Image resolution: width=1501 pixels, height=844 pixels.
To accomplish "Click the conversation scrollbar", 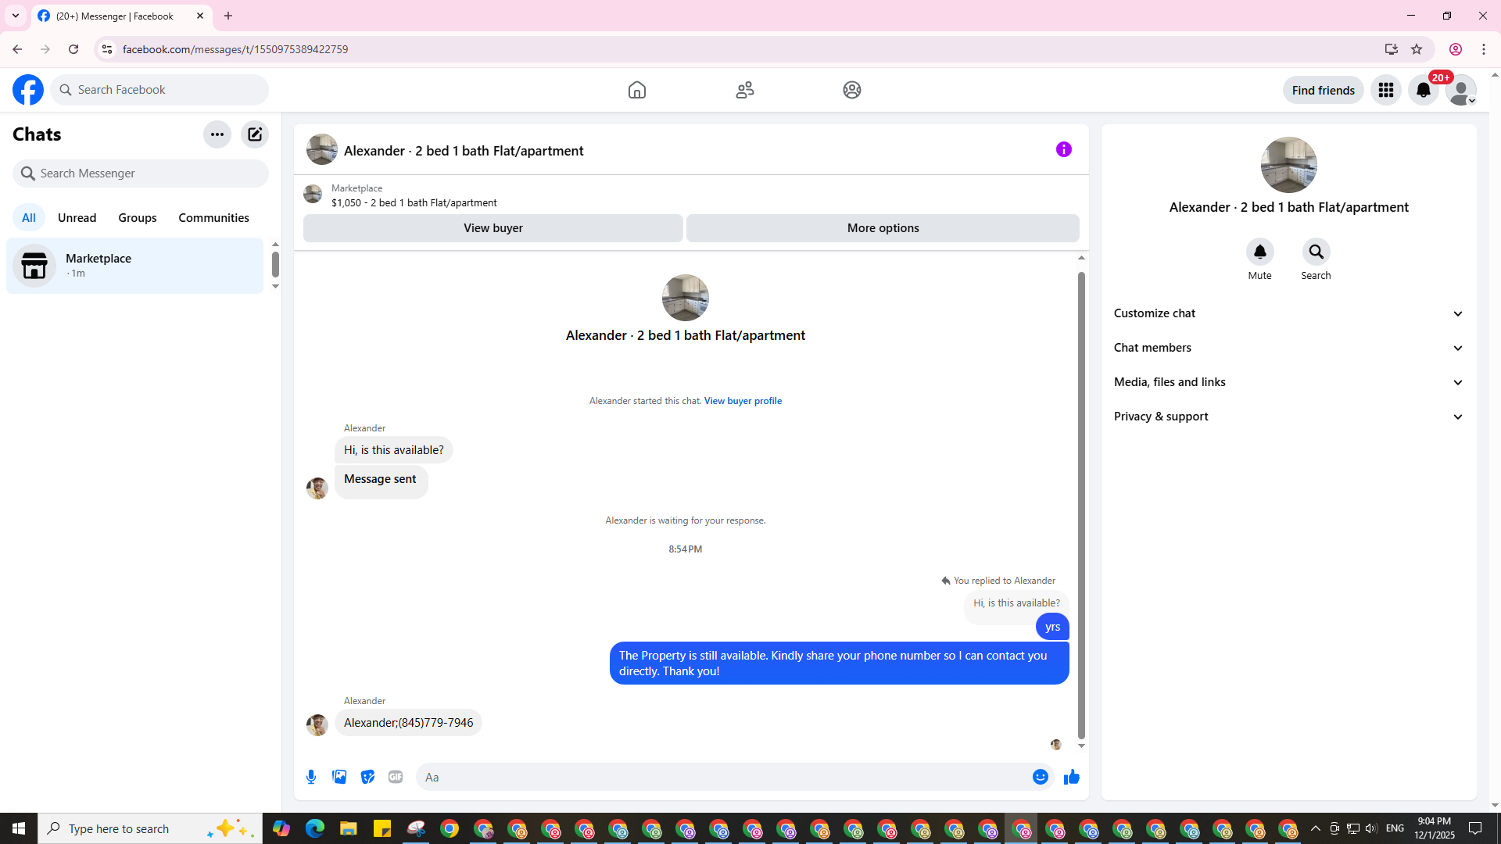I will 1081,504.
